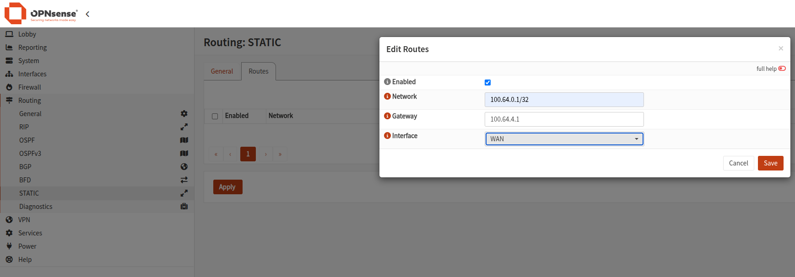This screenshot has width=795, height=277.
Task: Click the globe icon beside BGP
Action: pyautogui.click(x=184, y=166)
